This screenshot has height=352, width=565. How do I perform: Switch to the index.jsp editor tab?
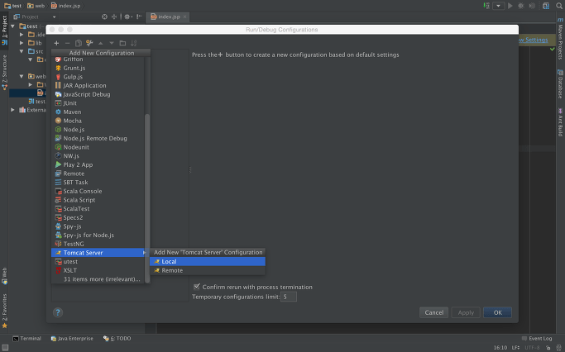166,17
